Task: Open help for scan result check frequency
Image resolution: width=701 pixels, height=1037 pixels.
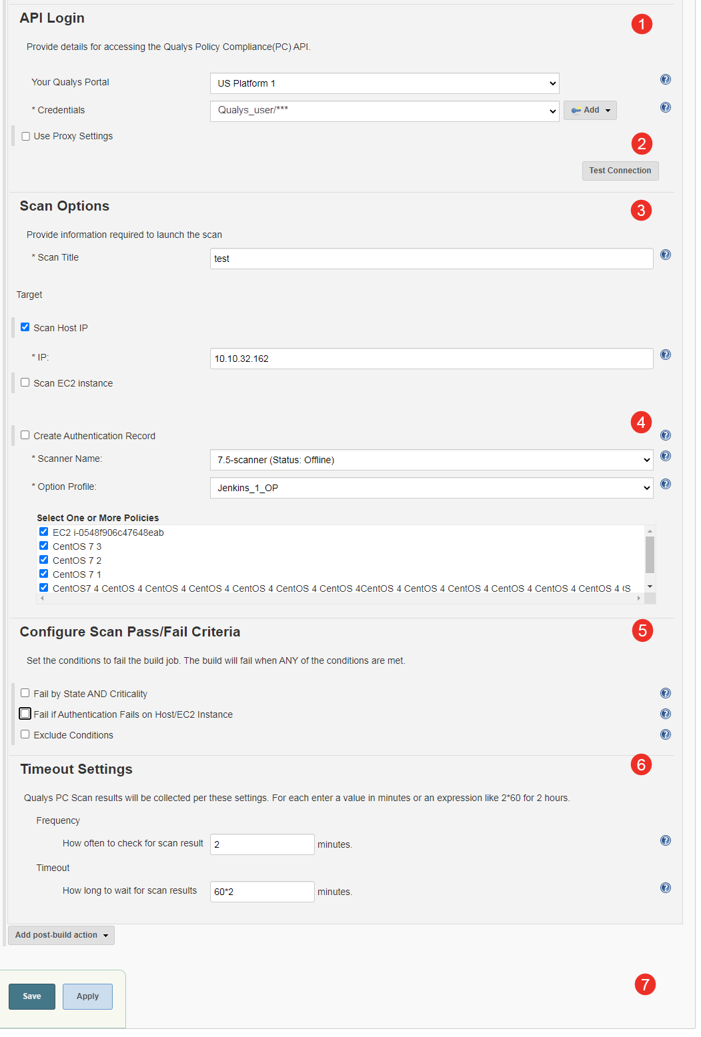Action: [x=665, y=840]
